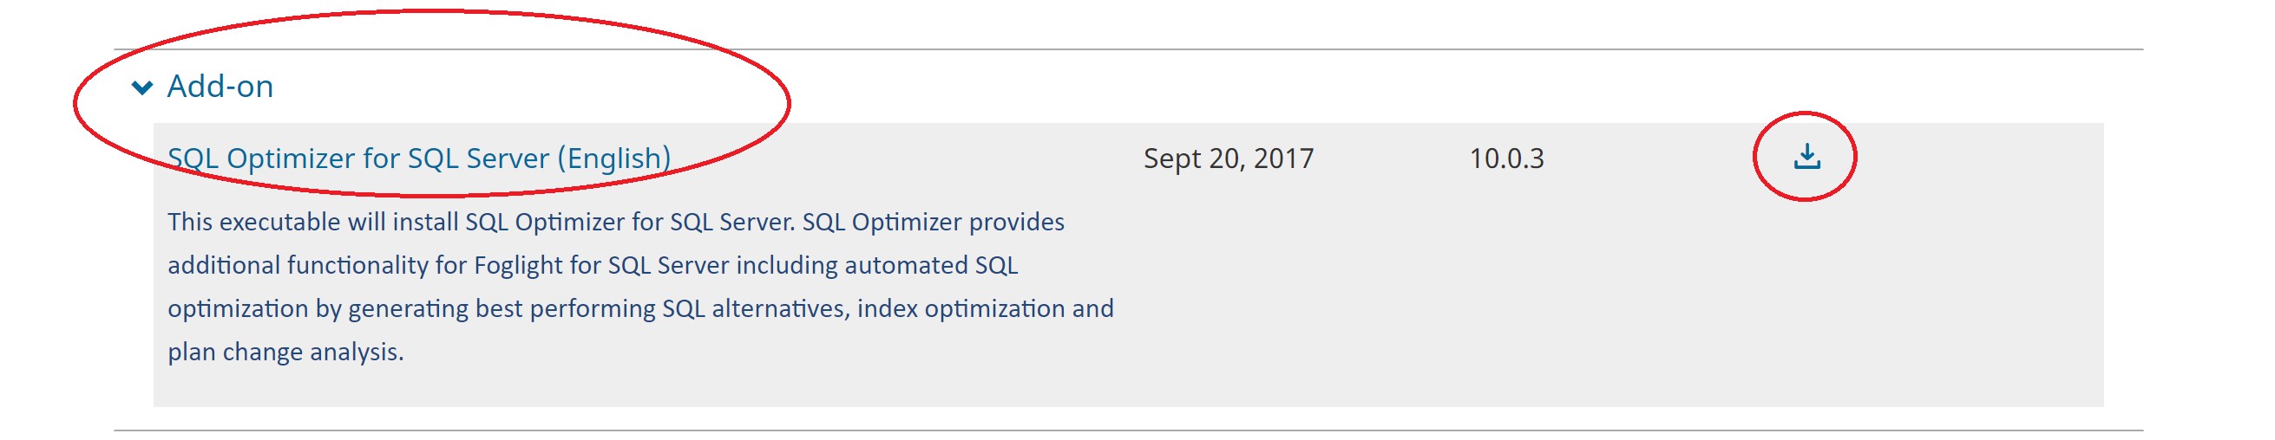Click the word '(English)' in the link

[x=613, y=159]
